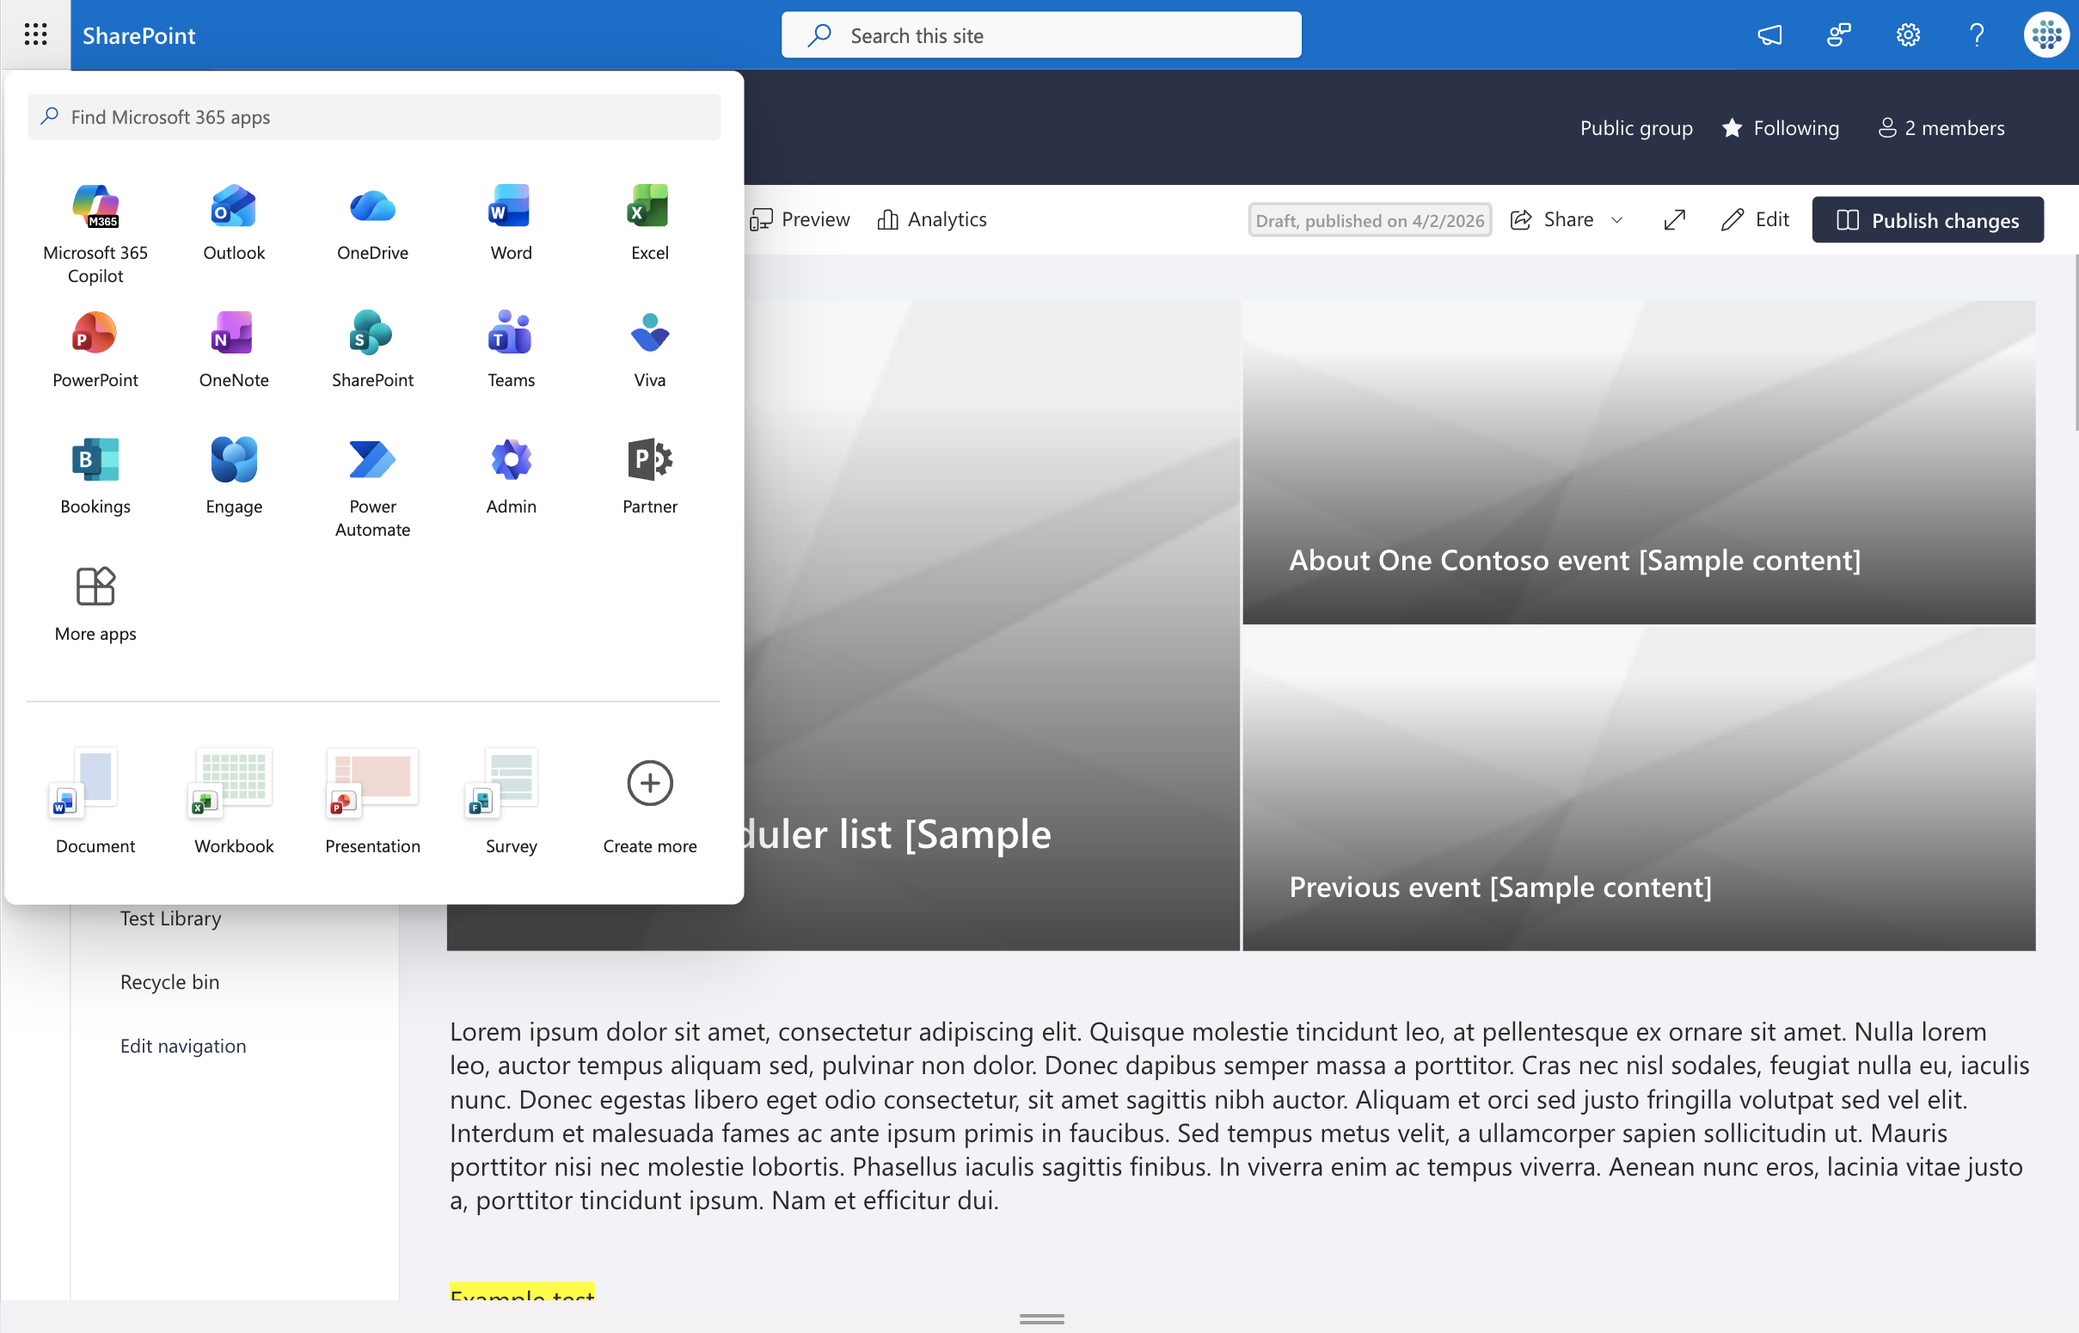Click Create more plus icon
Screen dimensions: 2079x1333
[x=650, y=783]
